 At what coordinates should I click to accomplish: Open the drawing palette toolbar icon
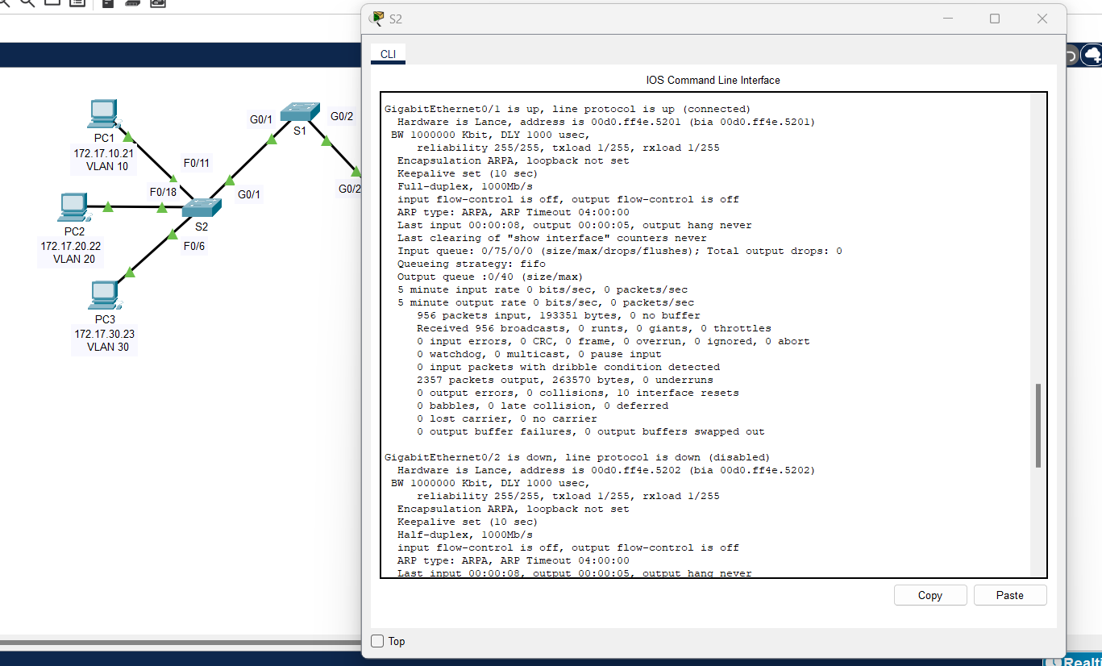(x=51, y=4)
